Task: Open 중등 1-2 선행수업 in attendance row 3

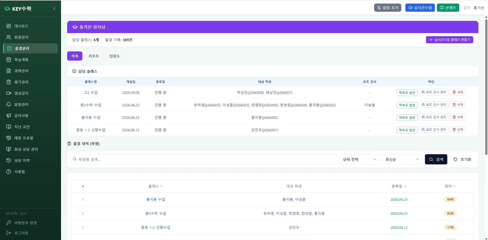Action: pos(156,228)
